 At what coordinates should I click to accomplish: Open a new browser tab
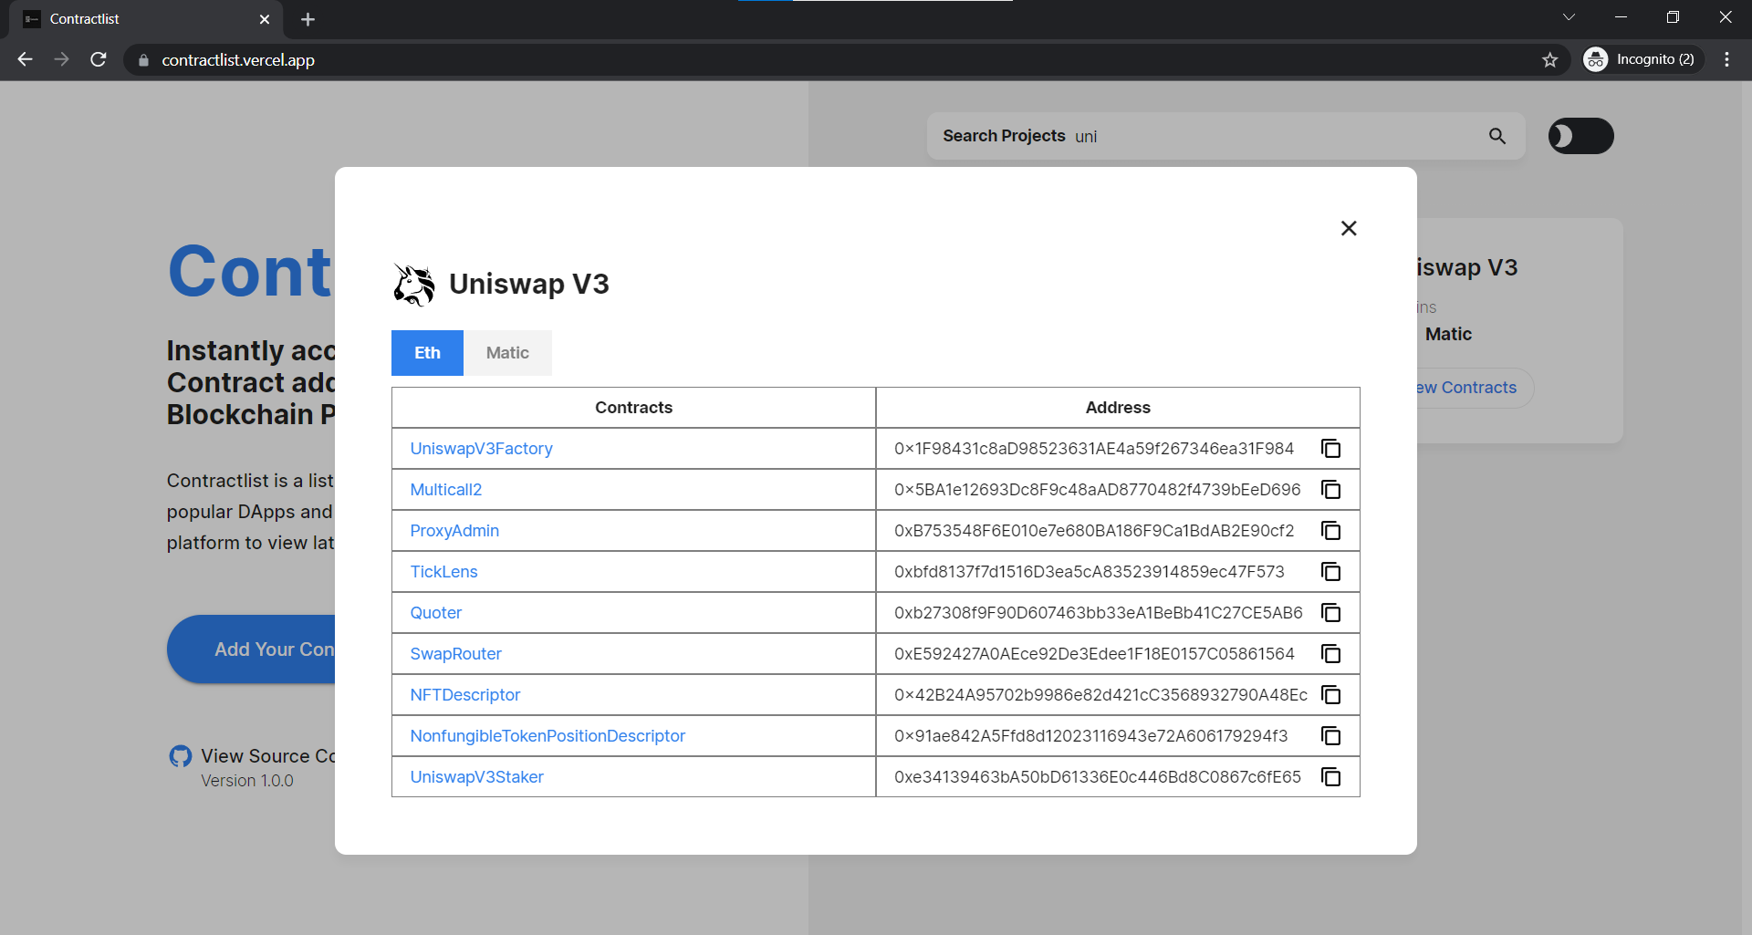click(308, 19)
